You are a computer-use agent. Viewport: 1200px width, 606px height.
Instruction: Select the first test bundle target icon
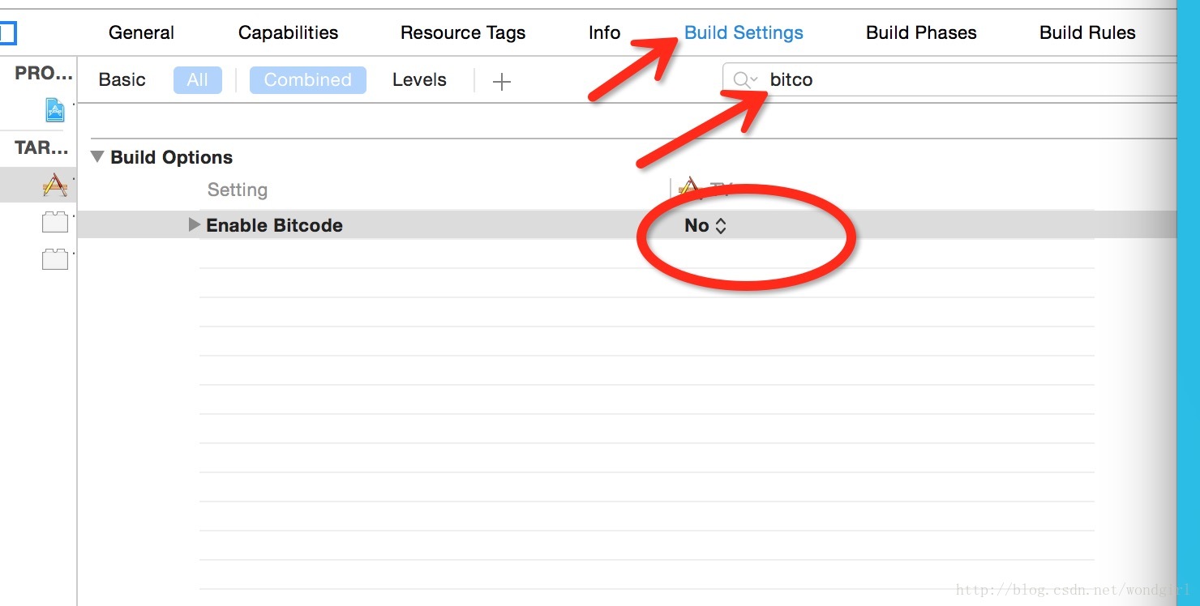[55, 222]
